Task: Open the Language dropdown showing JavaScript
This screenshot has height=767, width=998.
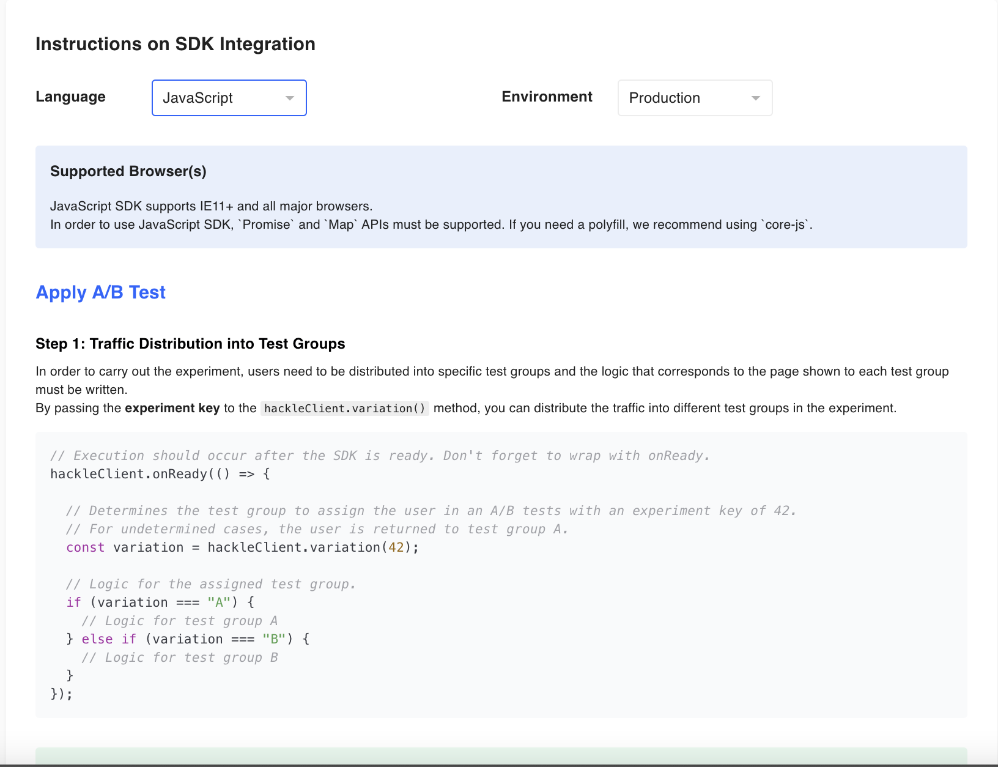Action: [x=229, y=98]
